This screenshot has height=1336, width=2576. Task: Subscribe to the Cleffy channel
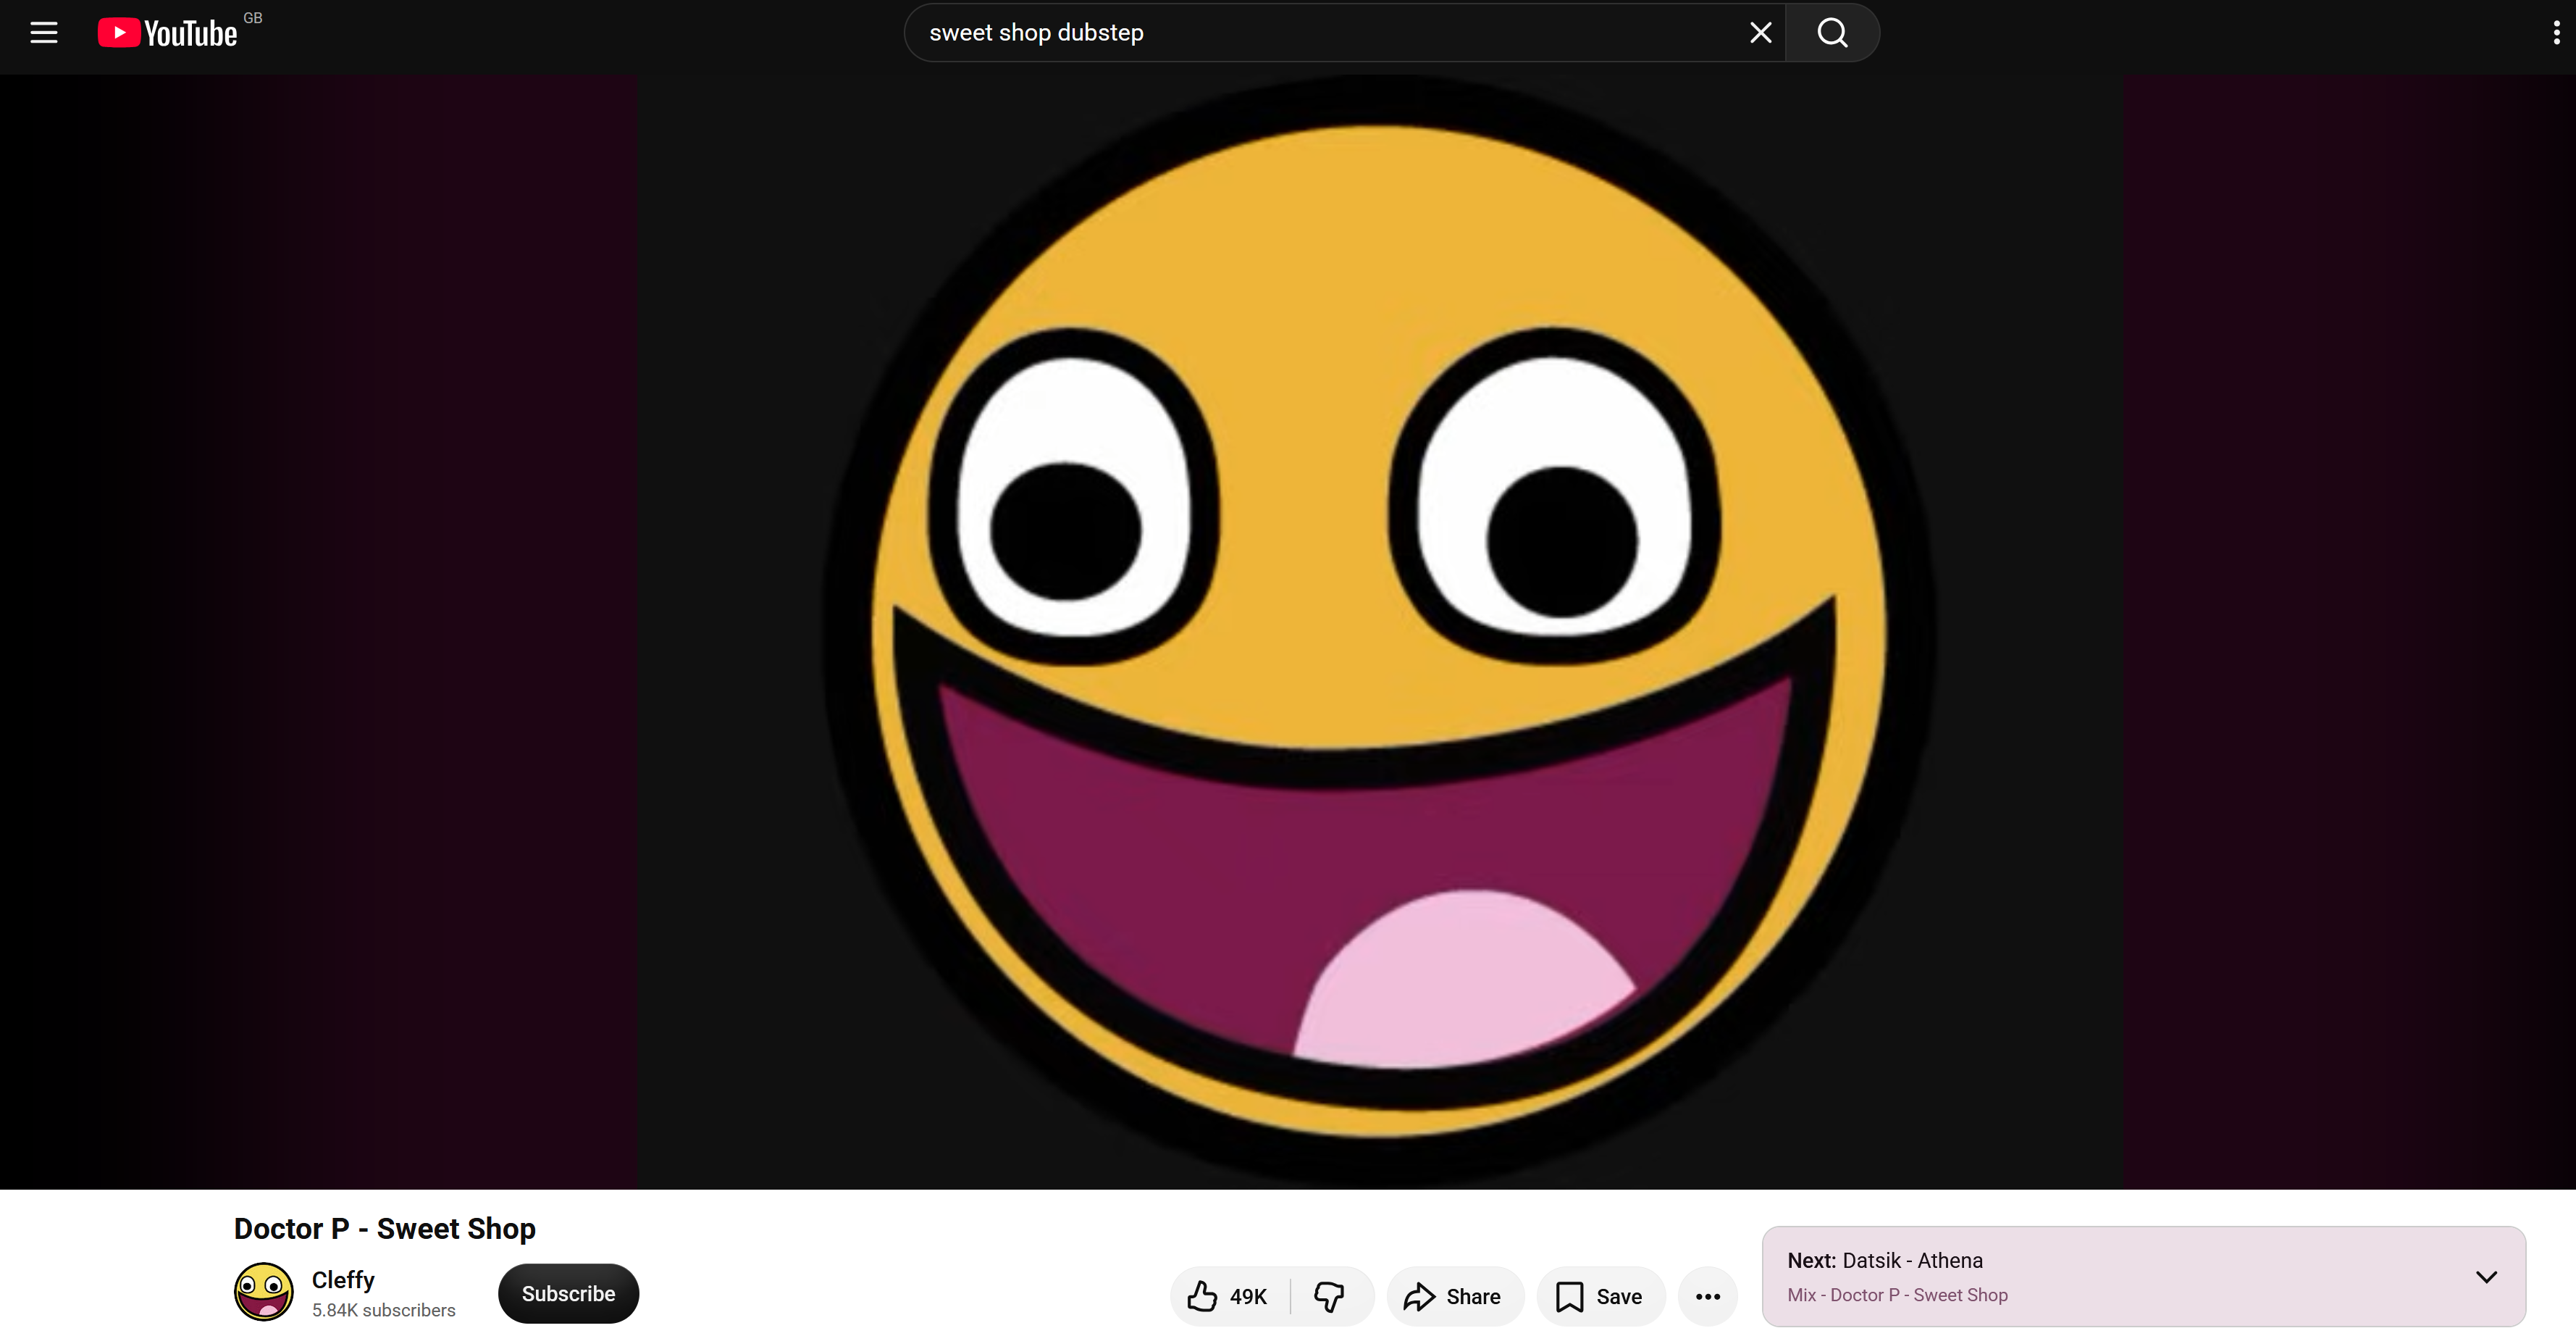point(568,1294)
